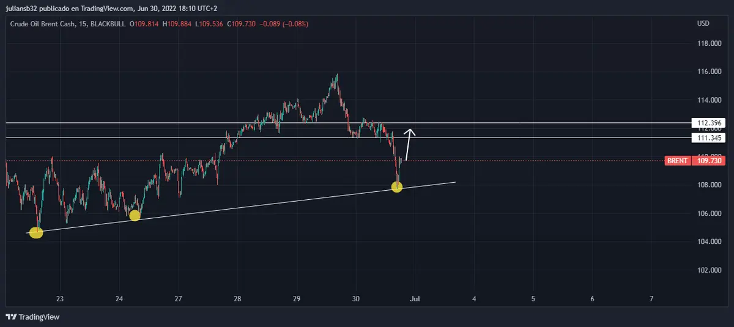Click the 112.396 price level label
This screenshot has width=734, height=327.
(x=708, y=123)
